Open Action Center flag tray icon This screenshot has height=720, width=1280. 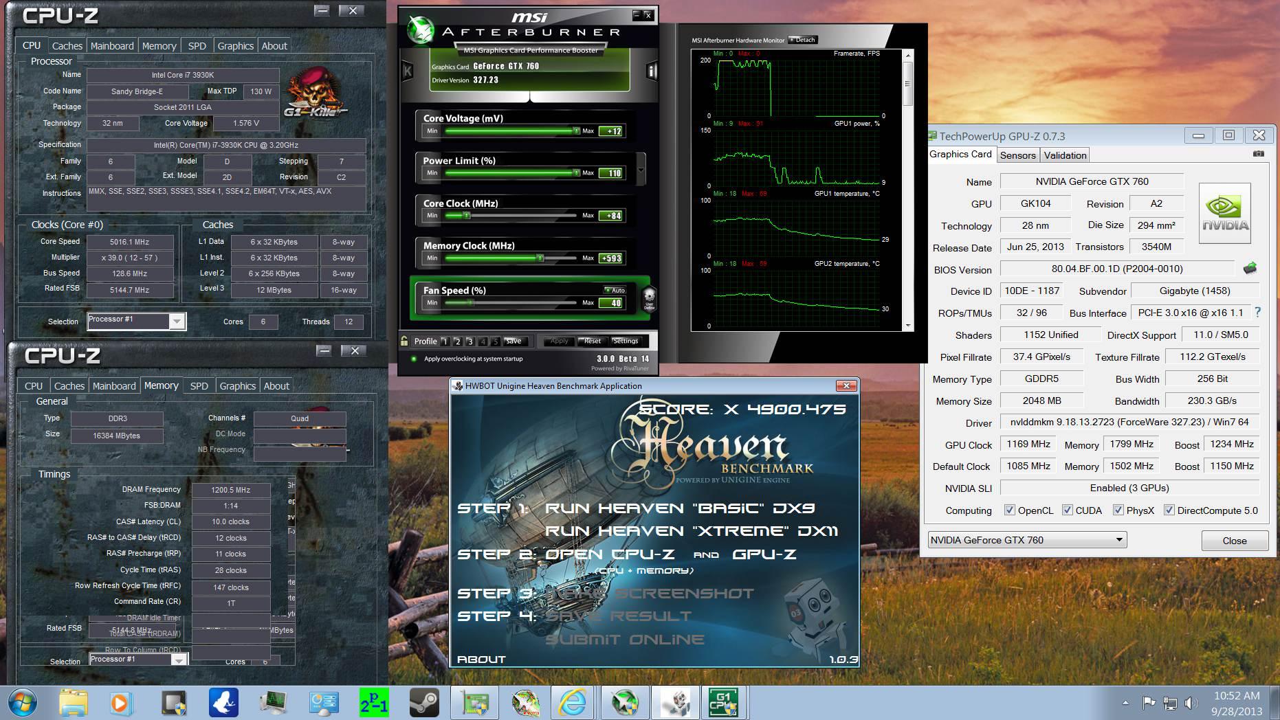(x=1148, y=703)
